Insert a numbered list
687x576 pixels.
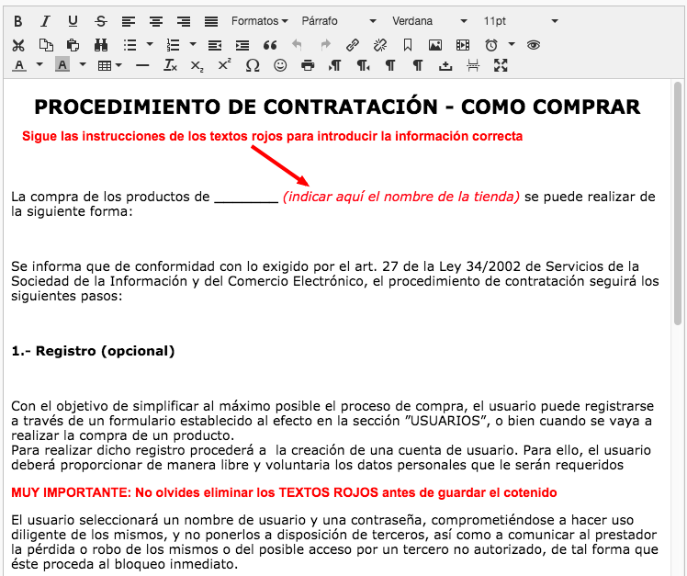click(174, 45)
